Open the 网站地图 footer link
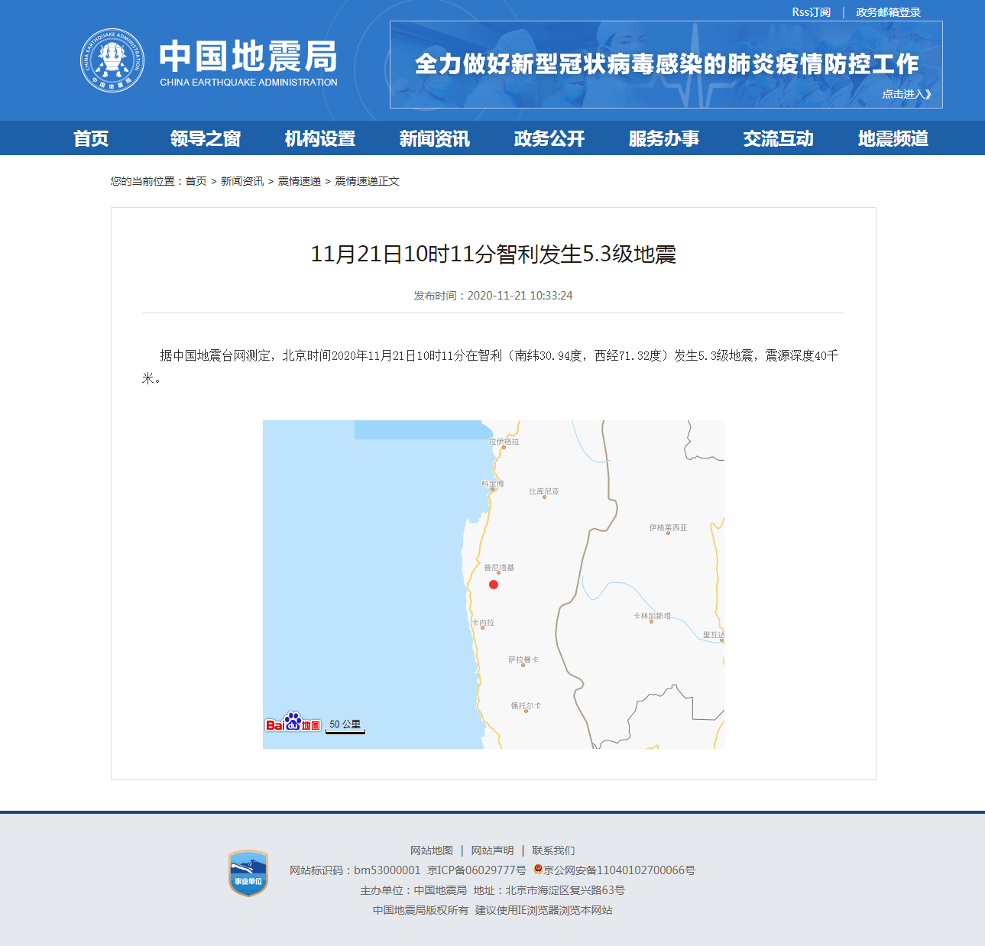The width and height of the screenshot is (985, 946). pyautogui.click(x=430, y=850)
